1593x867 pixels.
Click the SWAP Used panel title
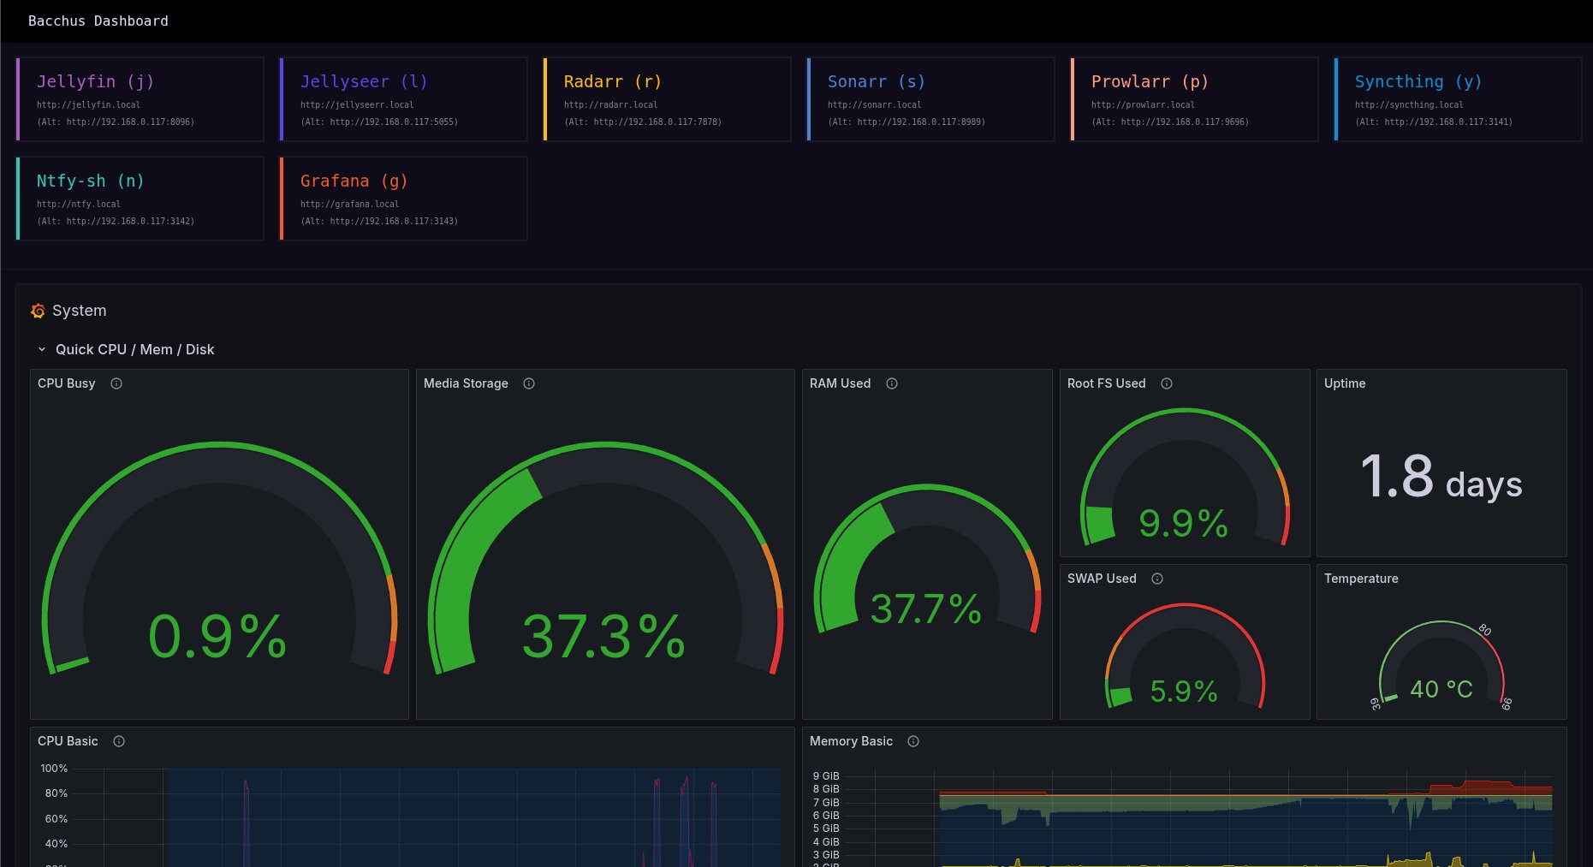point(1102,579)
